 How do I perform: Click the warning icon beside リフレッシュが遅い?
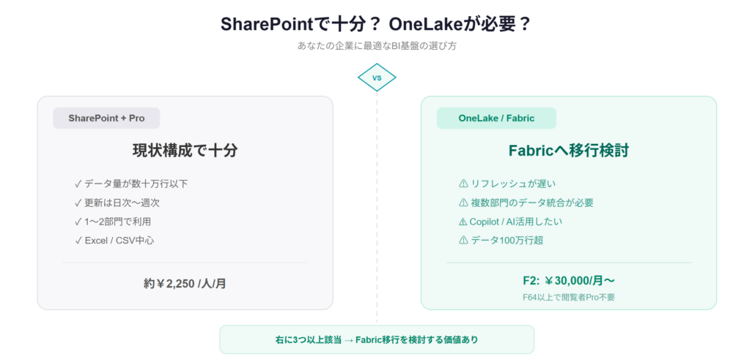[x=463, y=184]
